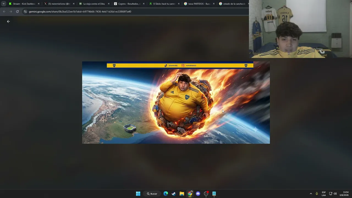Open the Notepad taskbar icon

tap(214, 194)
